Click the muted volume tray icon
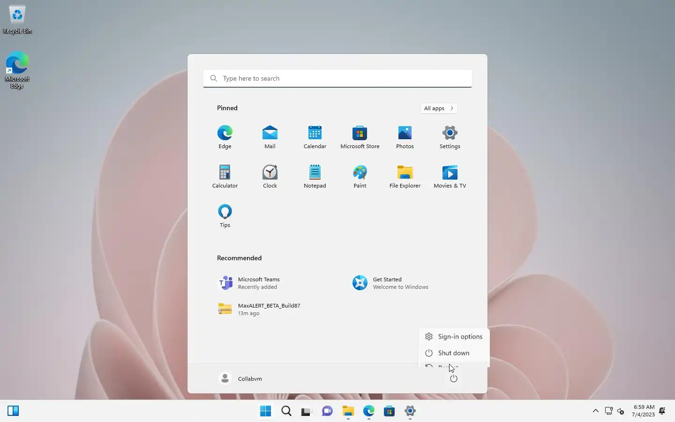675x422 pixels. click(621, 411)
